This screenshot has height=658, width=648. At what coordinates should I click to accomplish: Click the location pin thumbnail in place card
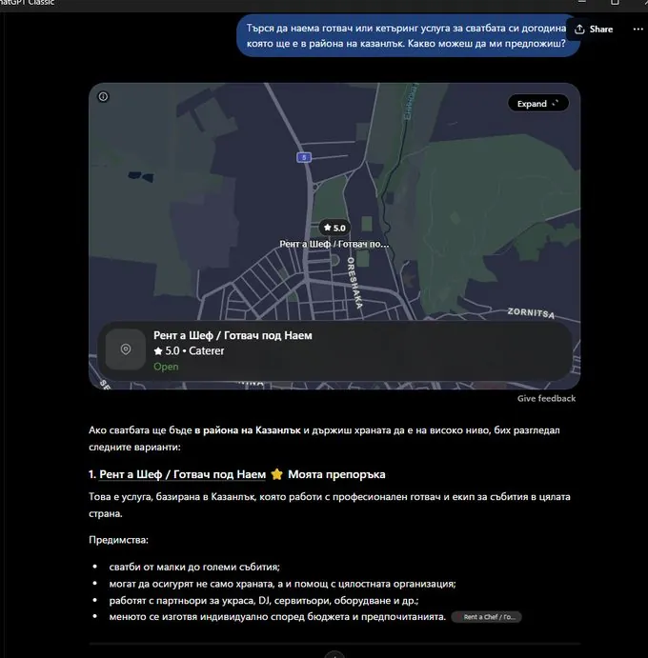click(x=126, y=349)
